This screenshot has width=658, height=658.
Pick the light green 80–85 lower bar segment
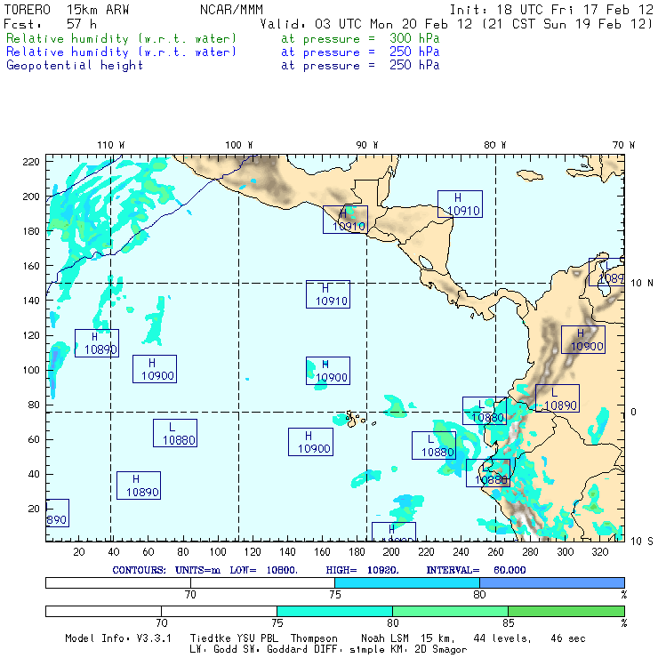[x=450, y=611]
